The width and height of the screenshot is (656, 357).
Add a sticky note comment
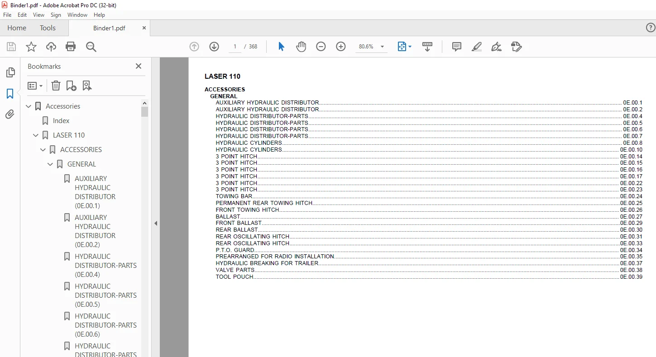457,47
